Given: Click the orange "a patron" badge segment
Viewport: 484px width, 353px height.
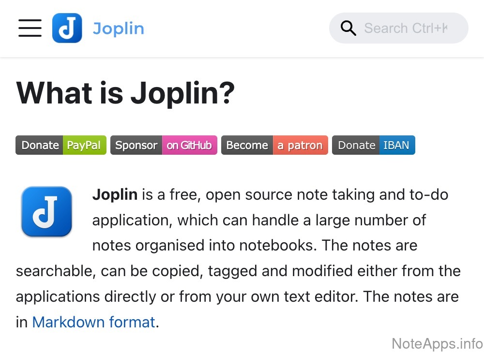Looking at the screenshot, I should 300,145.
